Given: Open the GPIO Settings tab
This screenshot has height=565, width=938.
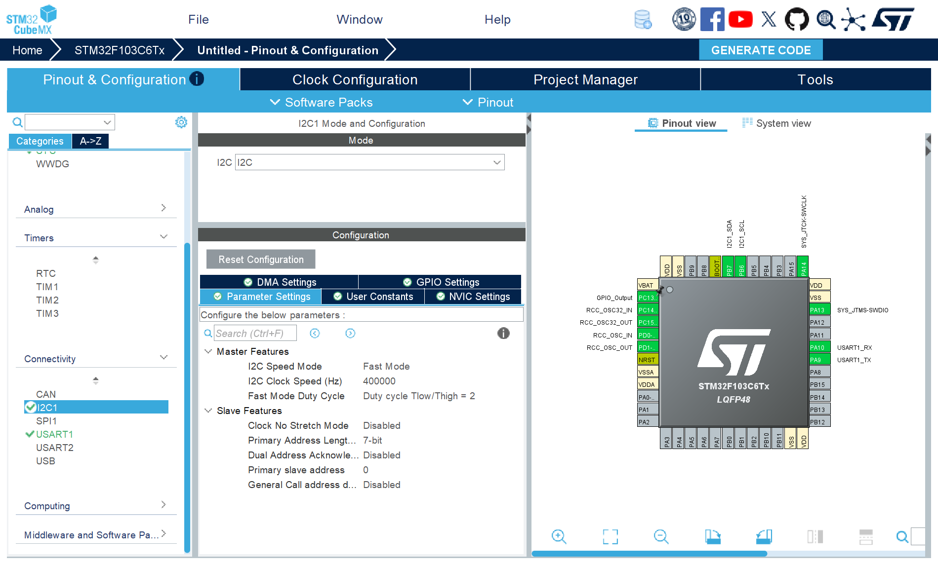Looking at the screenshot, I should pyautogui.click(x=441, y=282).
